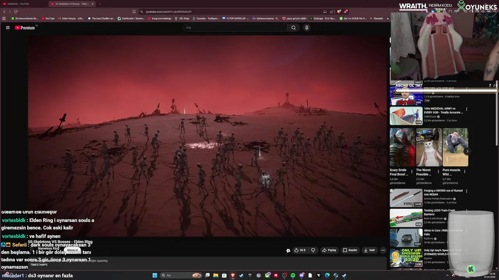Open a new browser tab
The image size is (499, 280).
[x=100, y=4]
